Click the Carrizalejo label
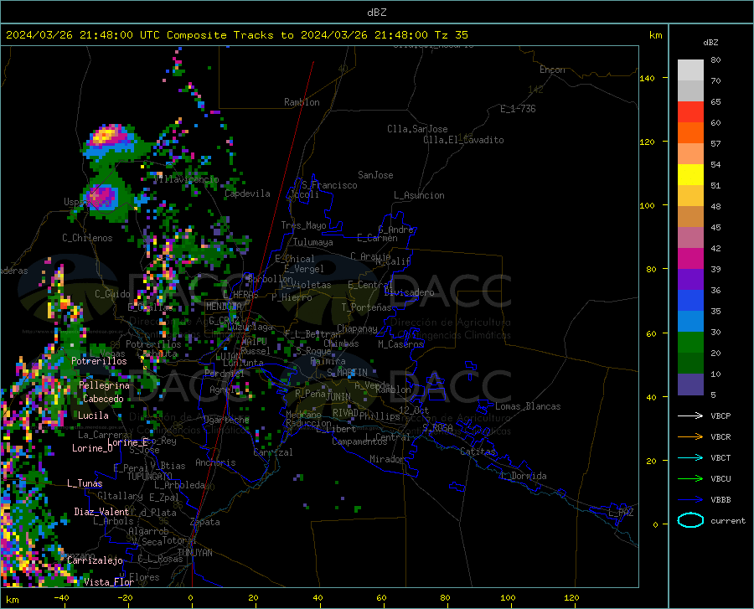 pos(96,560)
